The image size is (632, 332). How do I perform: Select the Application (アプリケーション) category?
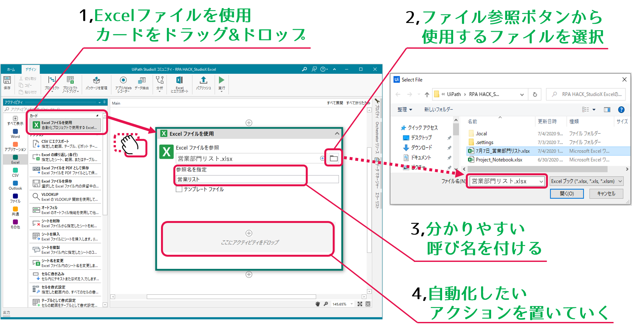15,147
